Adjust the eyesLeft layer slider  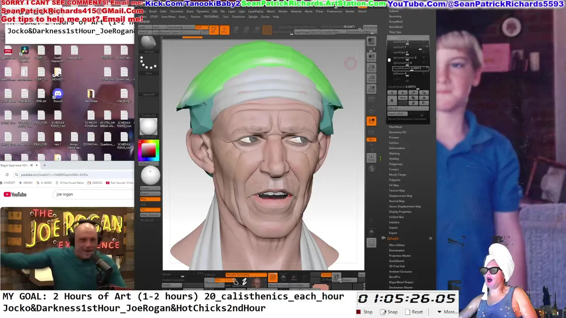[x=407, y=47]
